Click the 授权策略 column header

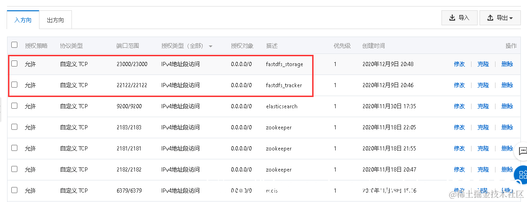point(36,46)
